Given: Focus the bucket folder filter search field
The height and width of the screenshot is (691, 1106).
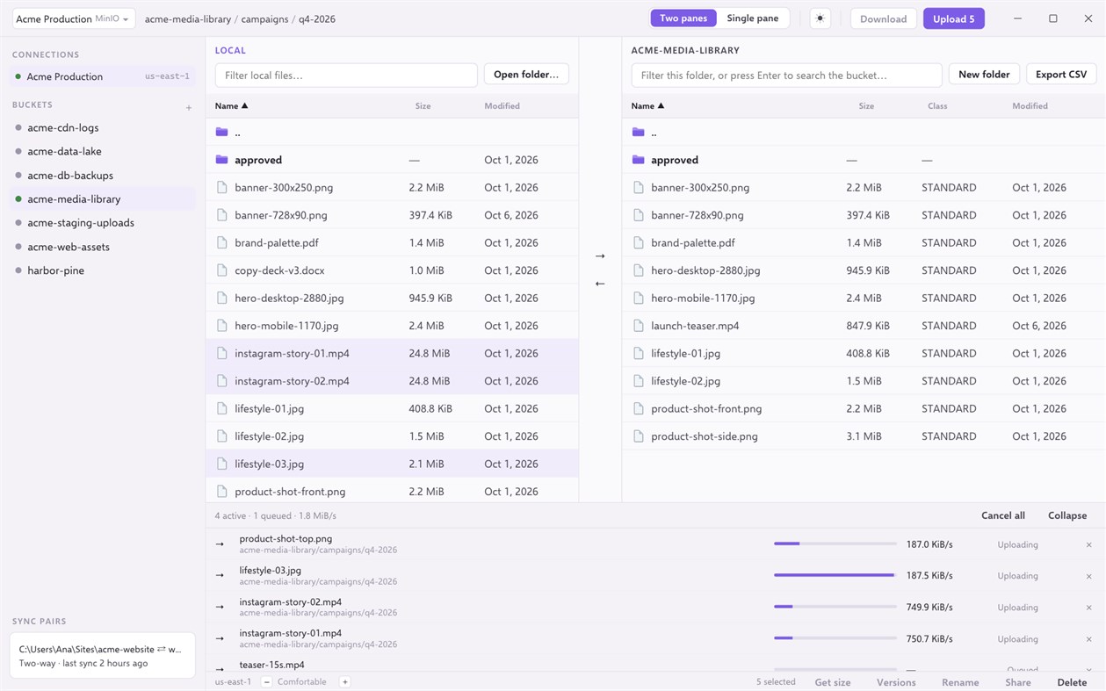Looking at the screenshot, I should pyautogui.click(x=786, y=75).
